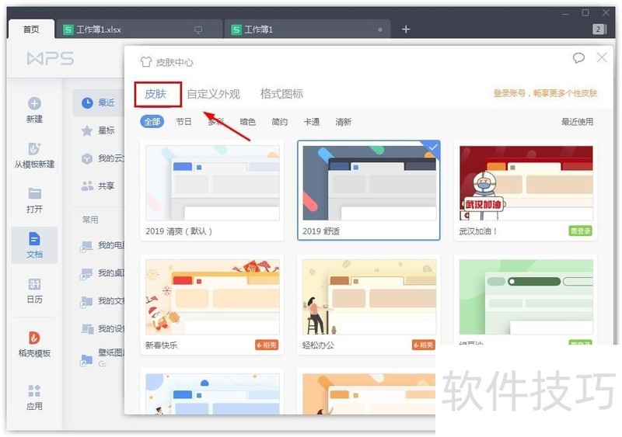Click 需登录 badge on 武汉加油 skin

pyautogui.click(x=580, y=231)
